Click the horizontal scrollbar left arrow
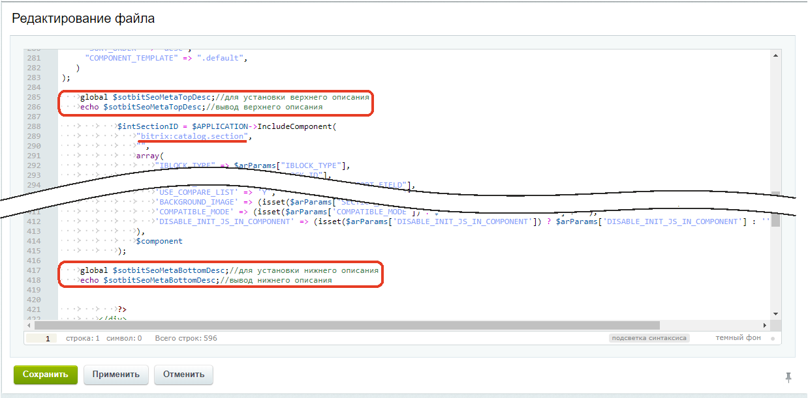 click(x=29, y=325)
